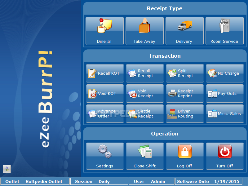The width and height of the screenshot is (248, 186).
Task: Select No Charge transaction
Action: coord(225,73)
